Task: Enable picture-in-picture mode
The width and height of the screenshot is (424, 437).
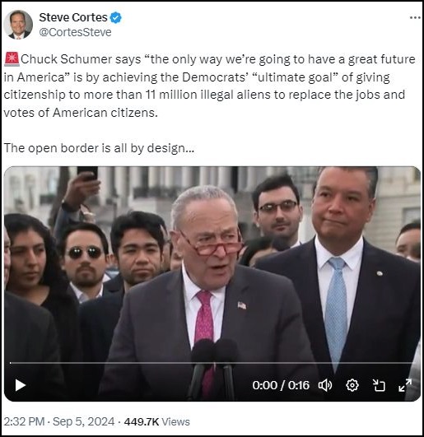Action: [x=379, y=385]
